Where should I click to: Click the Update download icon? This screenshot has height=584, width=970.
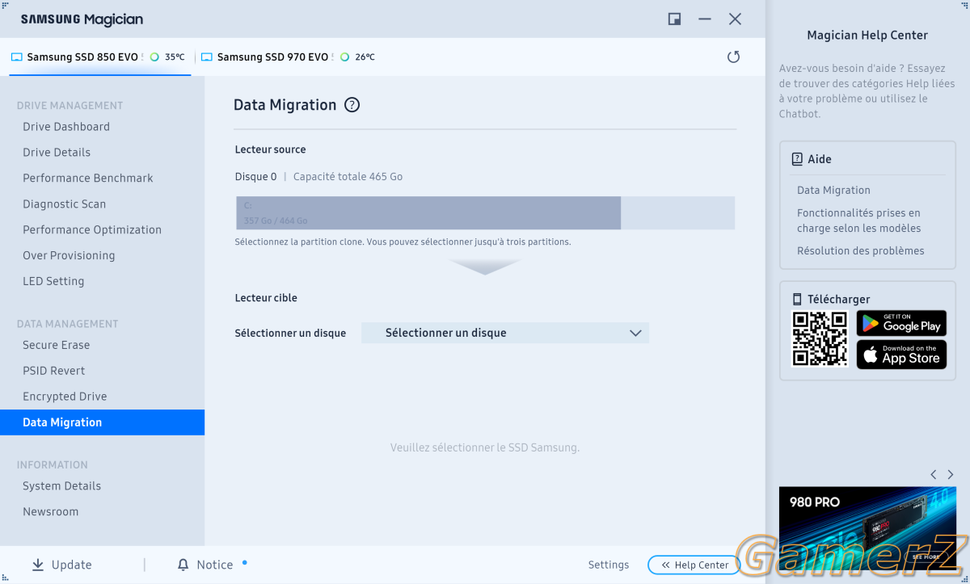38,565
